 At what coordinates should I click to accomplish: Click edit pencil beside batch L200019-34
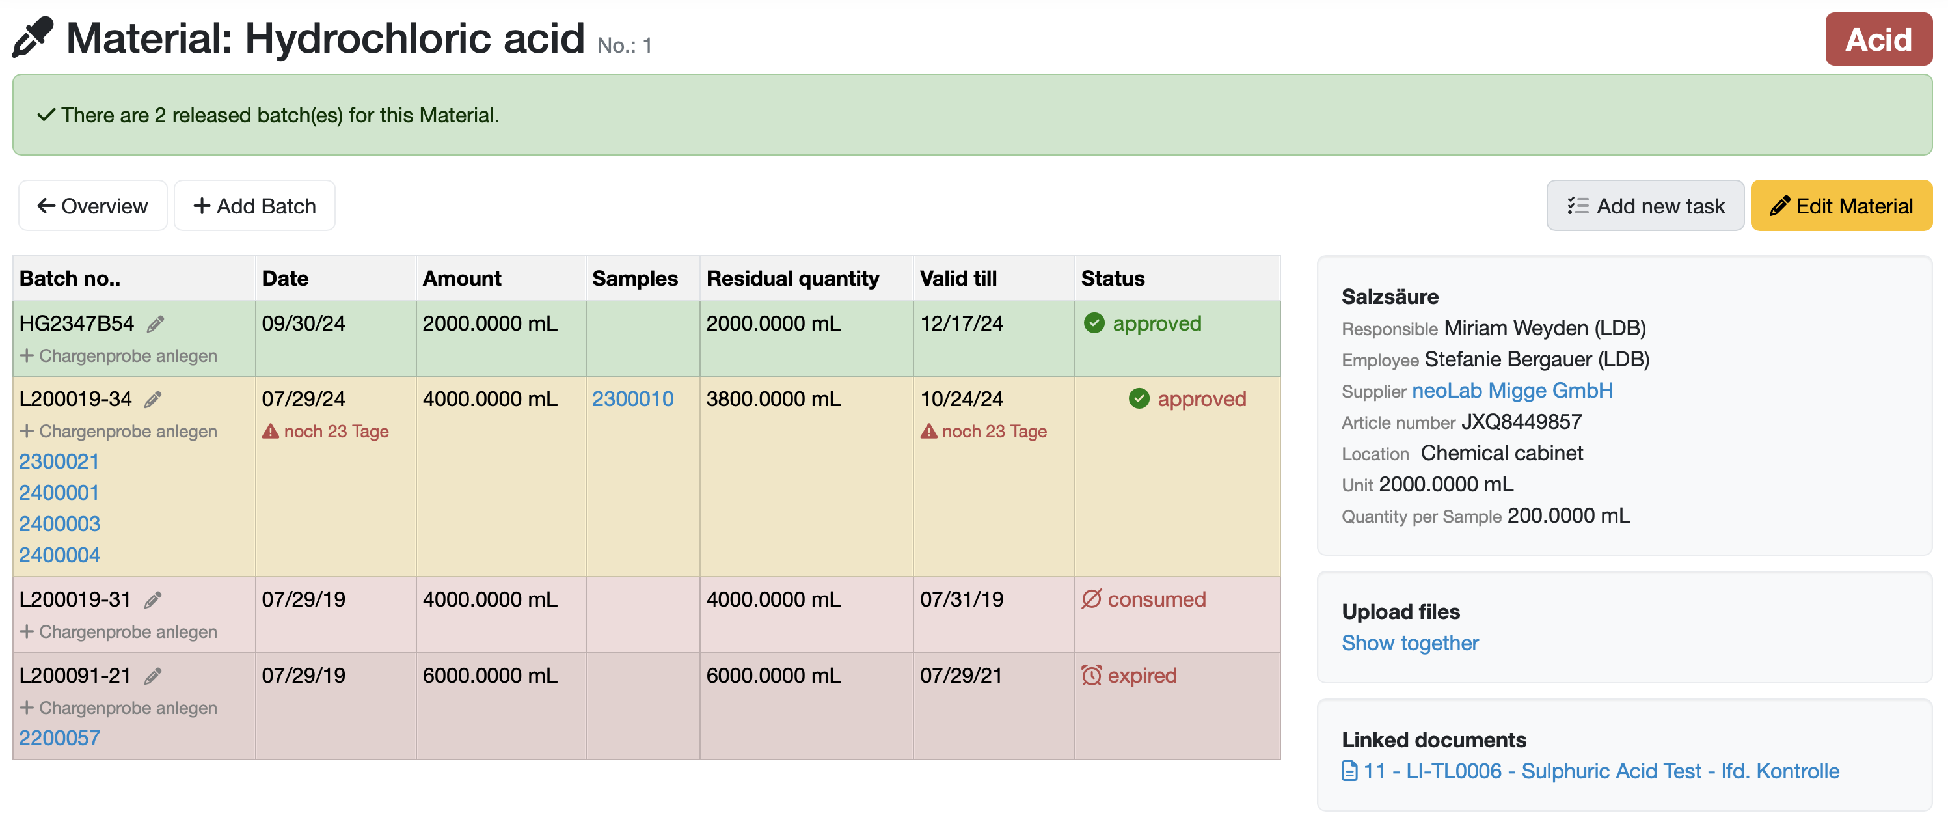point(153,400)
